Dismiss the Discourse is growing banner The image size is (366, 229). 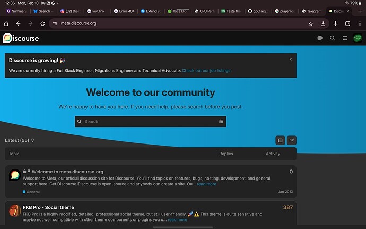click(x=291, y=60)
